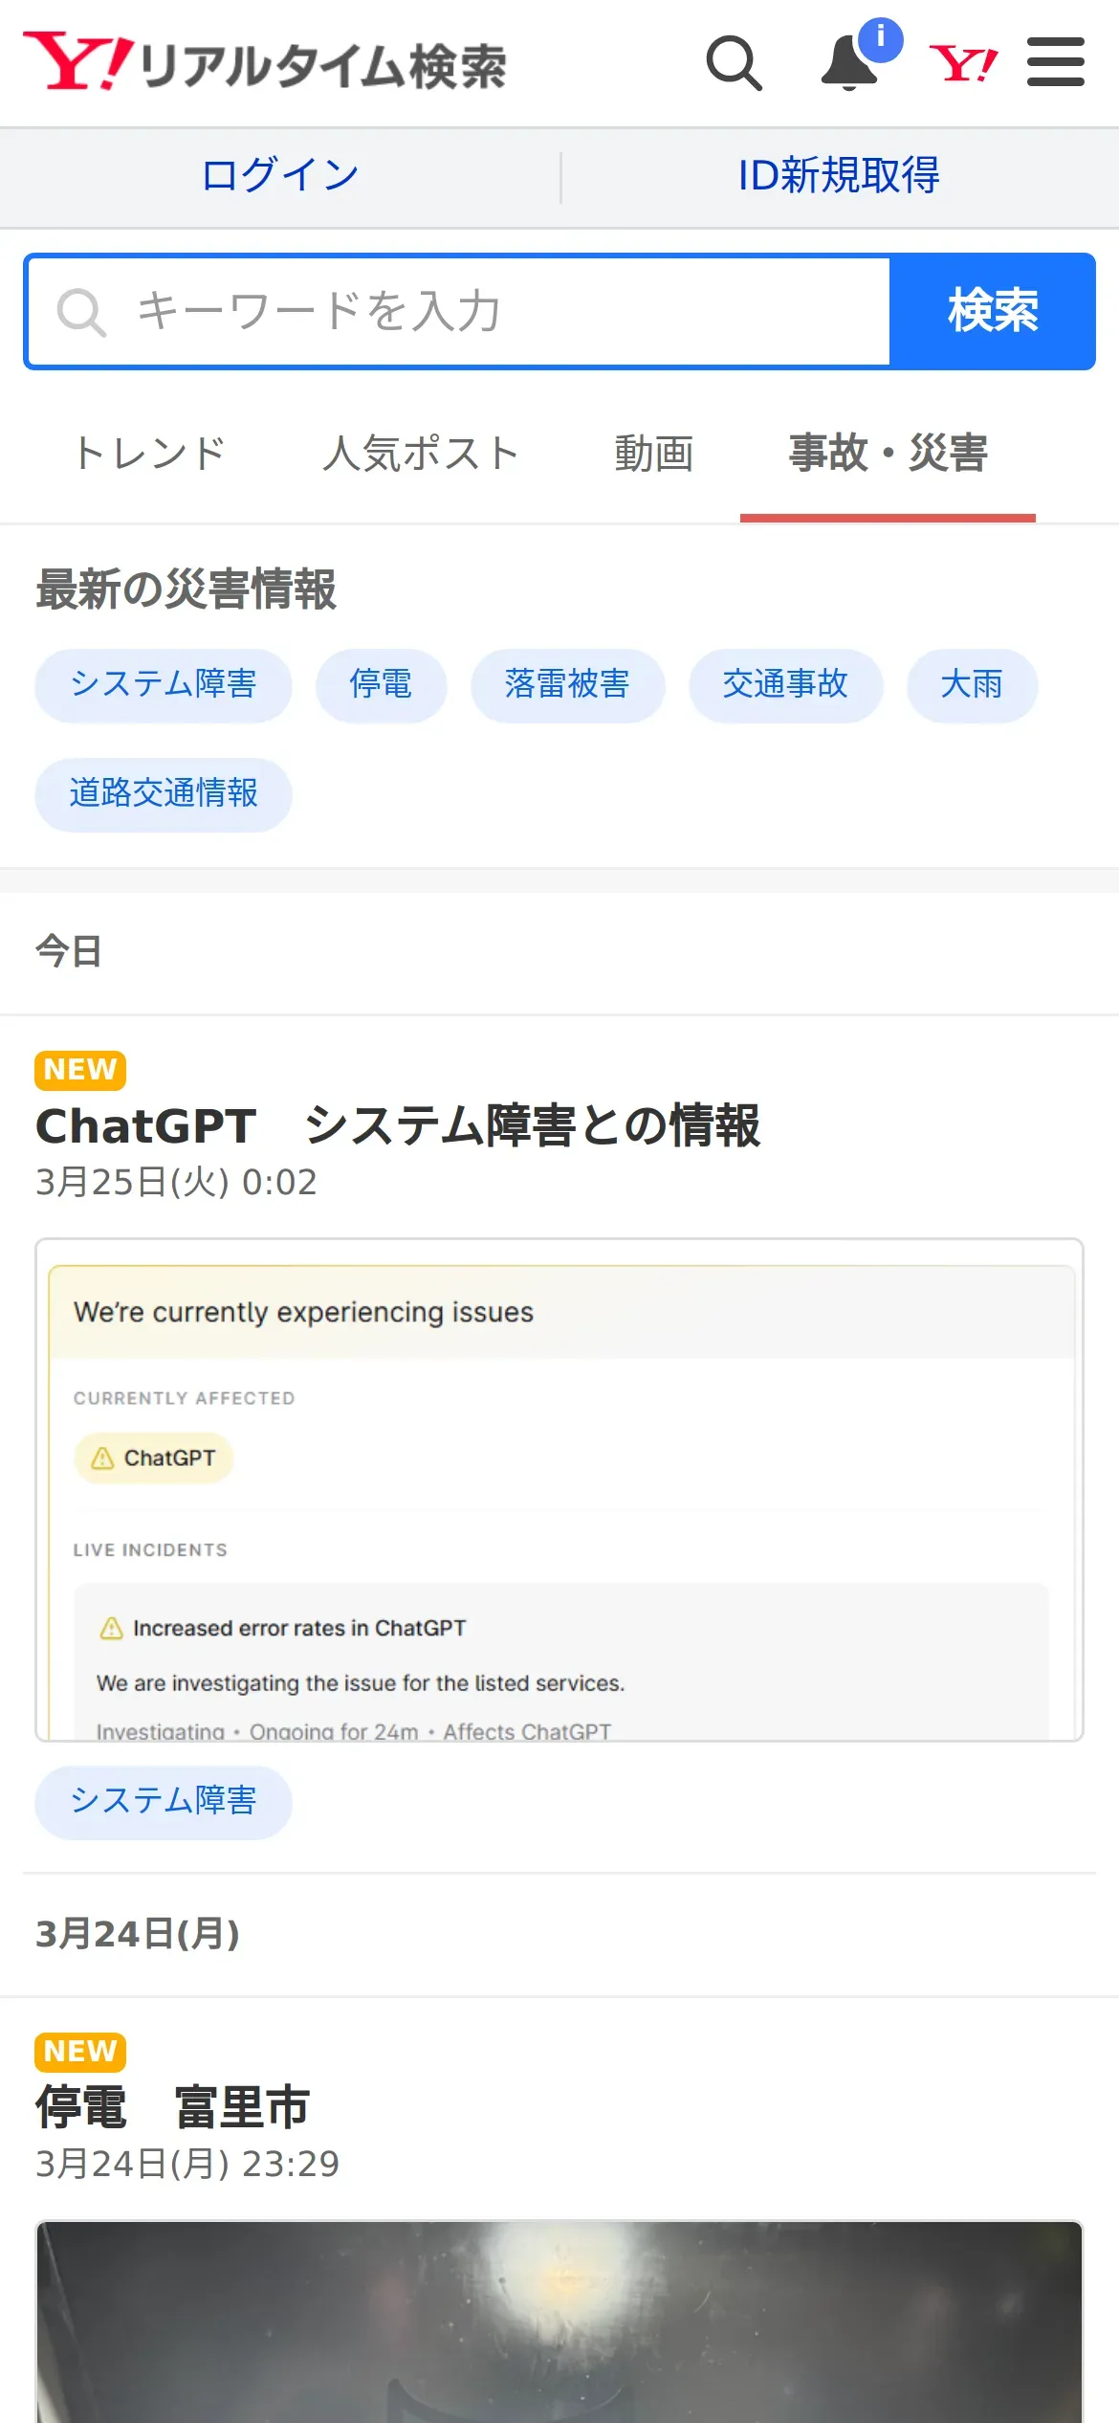Focus the キーワードを入力 search field

[459, 311]
